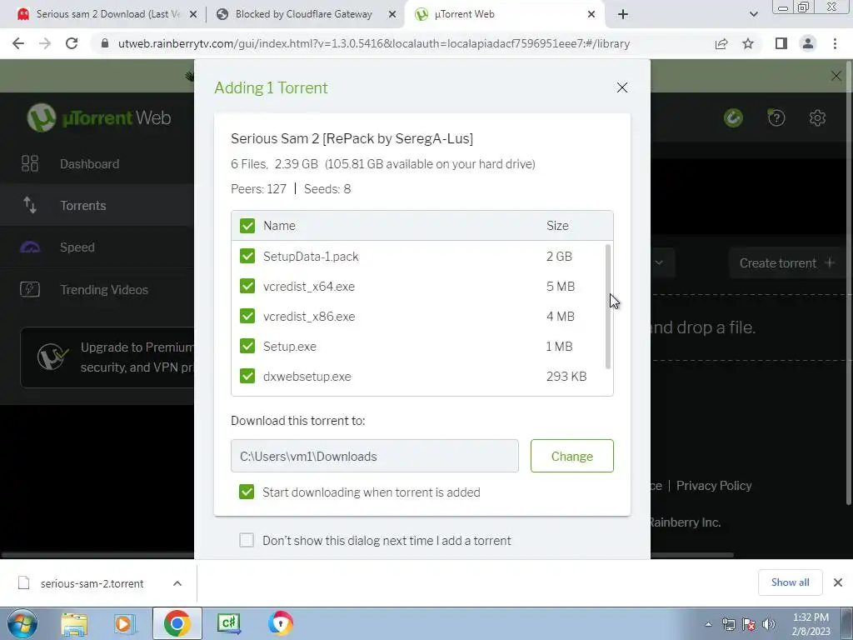This screenshot has width=853, height=640.
Task: Open the C# application taskbar icon
Action: [x=228, y=624]
